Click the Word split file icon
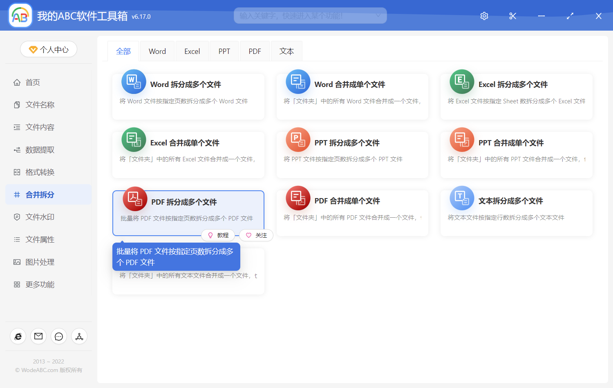Viewport: 613px width, 388px height. (134, 82)
